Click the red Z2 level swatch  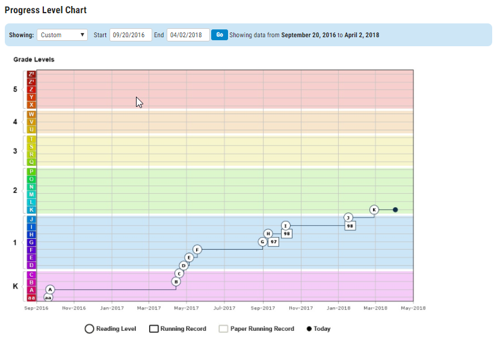[x=31, y=74]
